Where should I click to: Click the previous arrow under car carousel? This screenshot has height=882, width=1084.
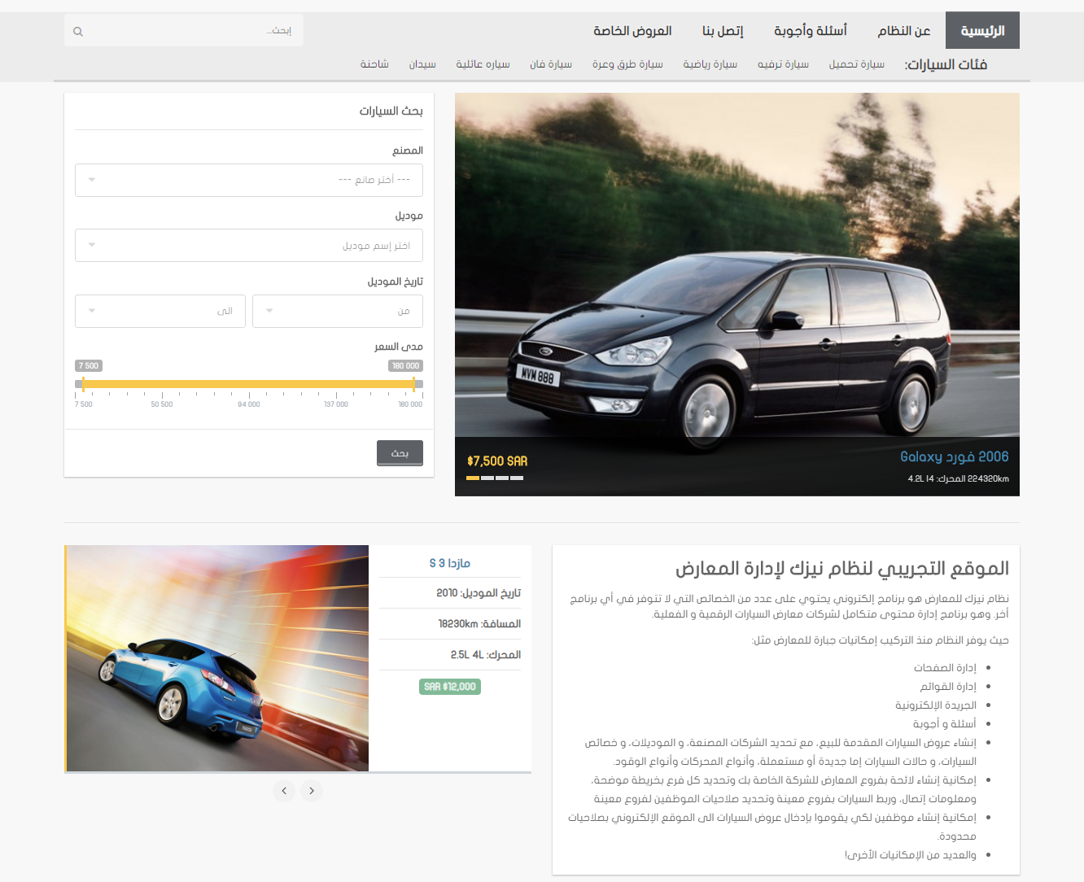pos(284,791)
